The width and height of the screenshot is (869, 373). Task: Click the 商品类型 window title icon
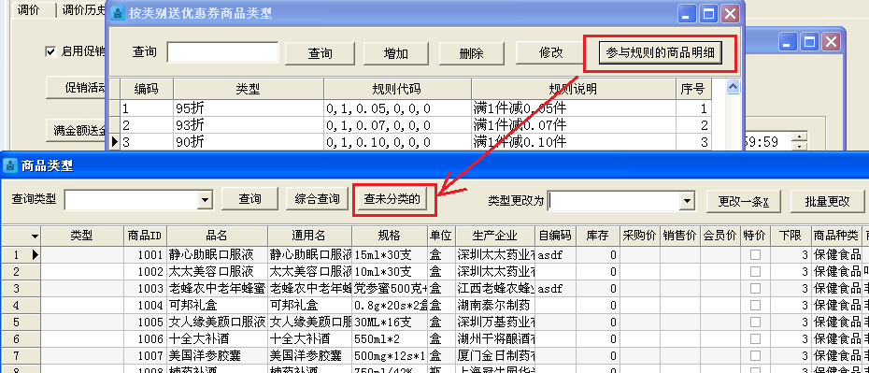10,165
